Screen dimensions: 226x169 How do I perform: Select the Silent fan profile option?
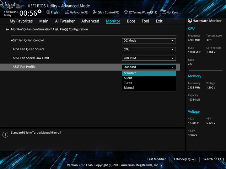point(149,78)
